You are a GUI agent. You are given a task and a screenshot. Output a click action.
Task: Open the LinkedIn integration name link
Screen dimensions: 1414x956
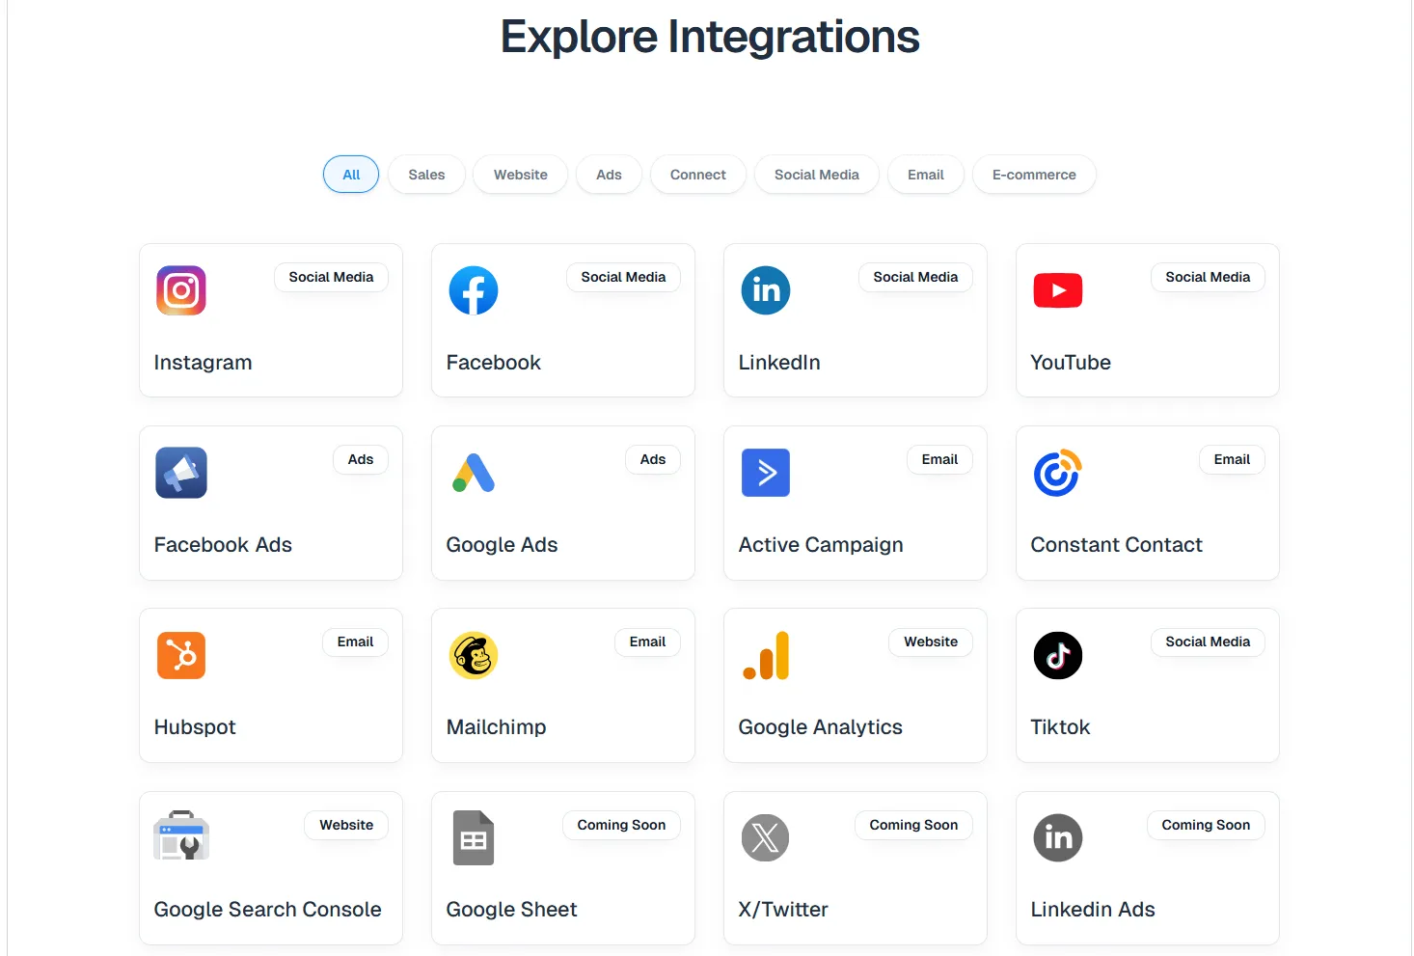(779, 363)
